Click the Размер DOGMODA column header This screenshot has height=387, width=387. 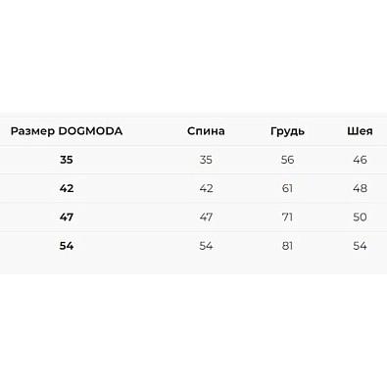(67, 131)
